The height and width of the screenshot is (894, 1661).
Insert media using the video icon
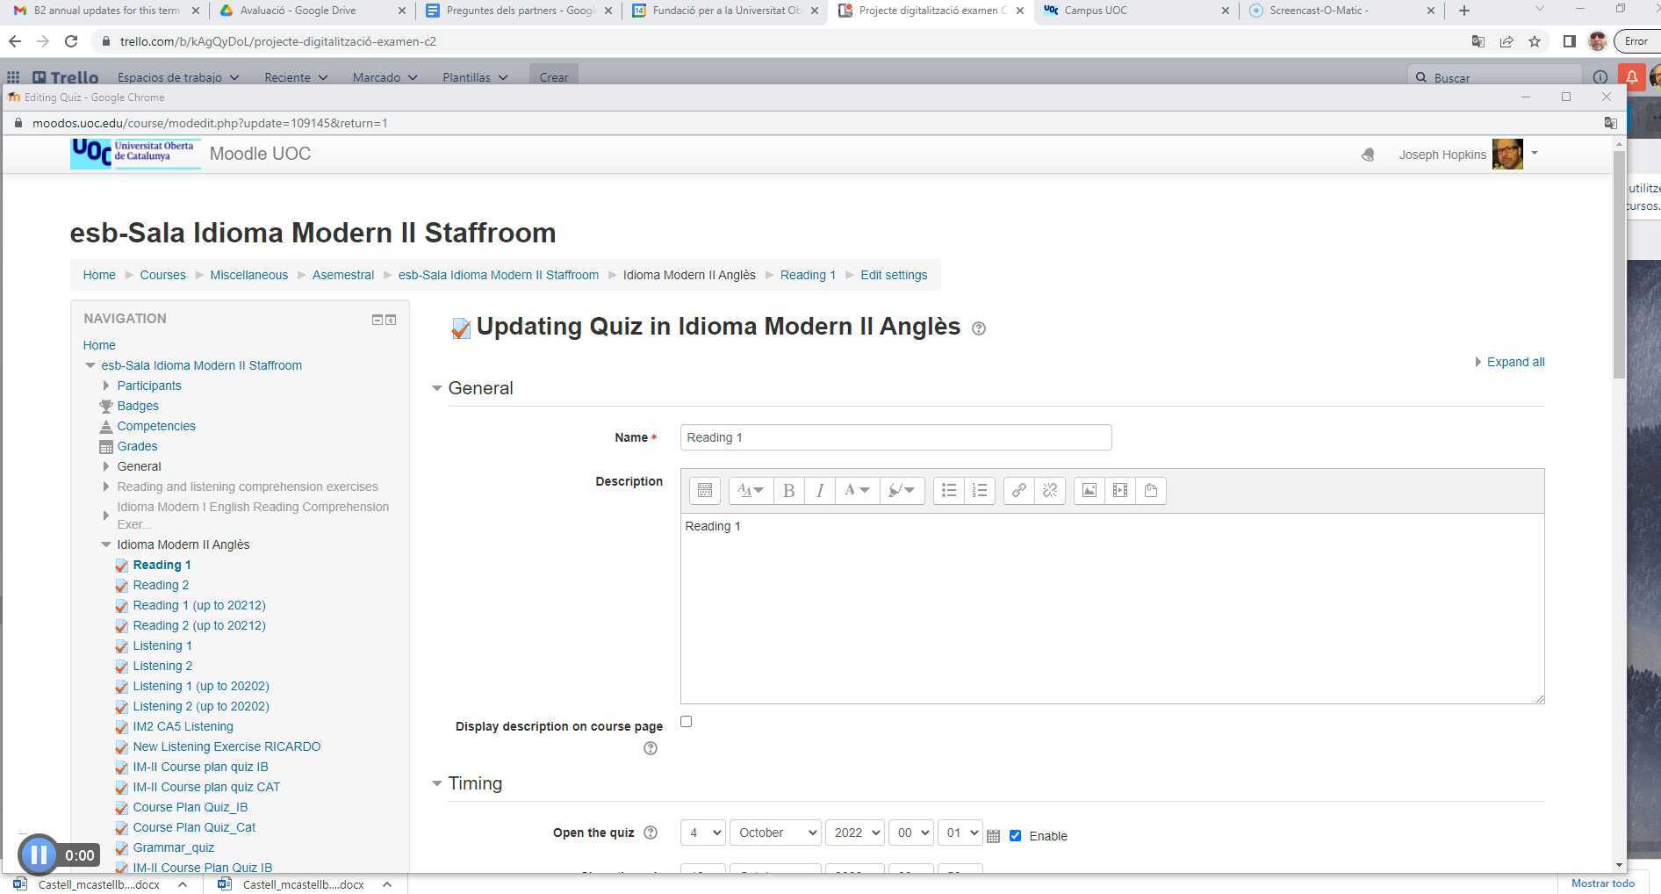tap(1120, 491)
